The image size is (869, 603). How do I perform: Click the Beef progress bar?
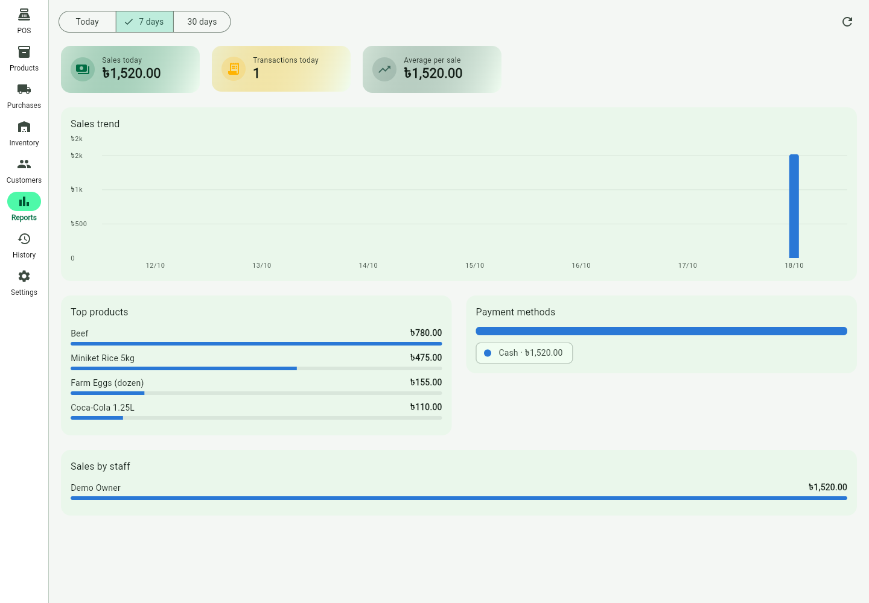pos(256,344)
